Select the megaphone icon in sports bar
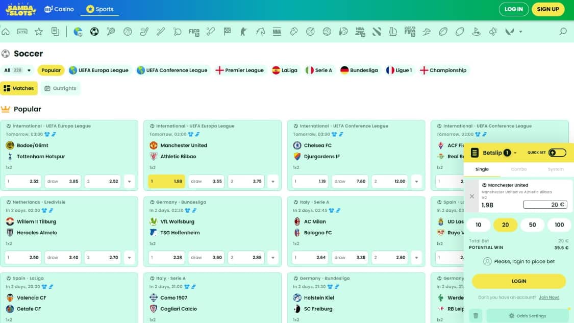This screenshot has height=323, width=574. tap(493, 32)
